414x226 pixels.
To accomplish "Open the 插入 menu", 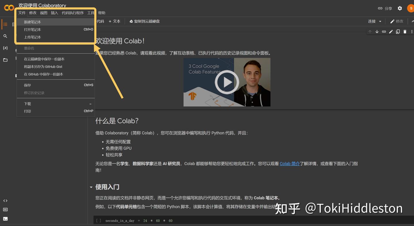I will tap(54, 13).
